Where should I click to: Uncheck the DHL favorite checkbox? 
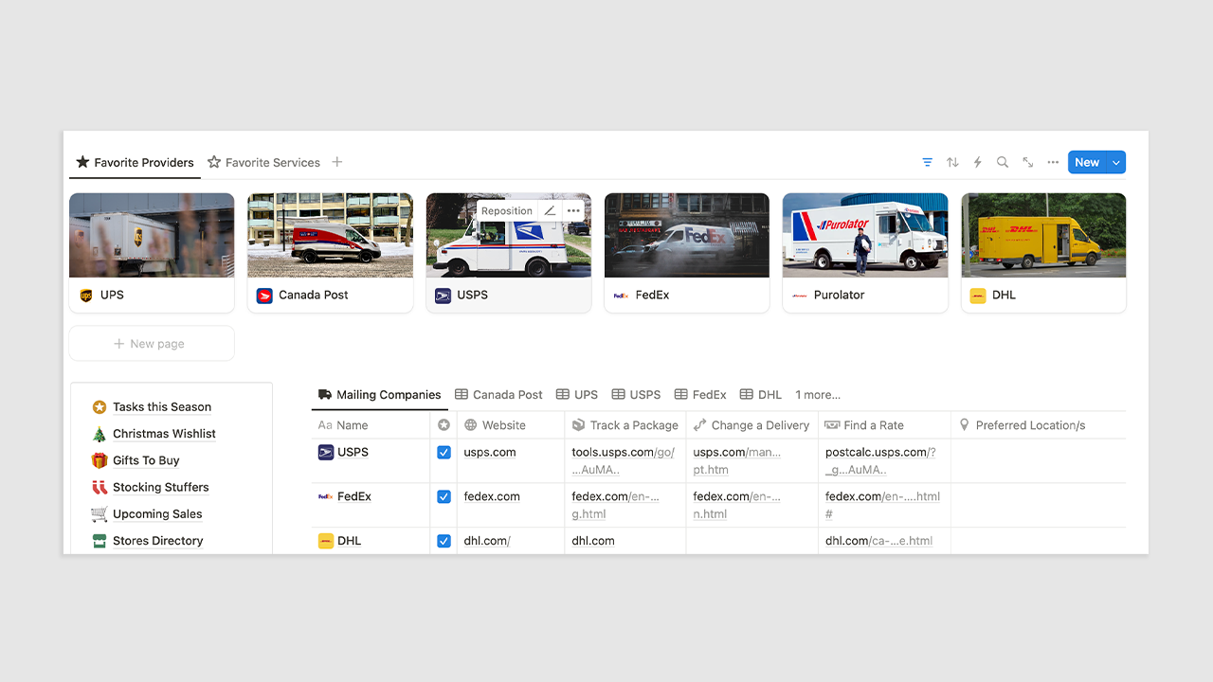pos(444,541)
